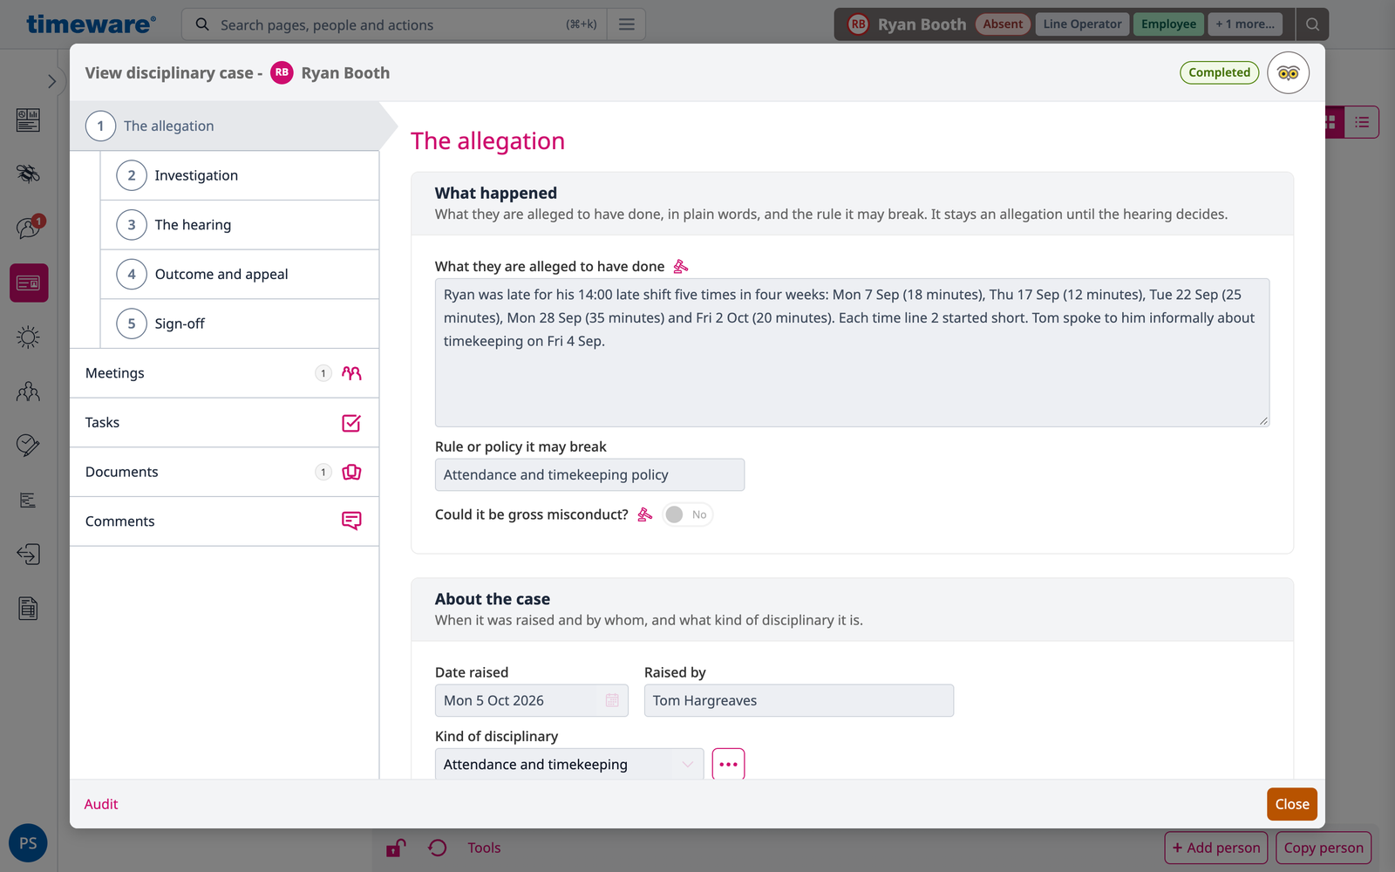The height and width of the screenshot is (872, 1395).
Task: Click the RB avatar in dialog title
Action: click(x=282, y=72)
